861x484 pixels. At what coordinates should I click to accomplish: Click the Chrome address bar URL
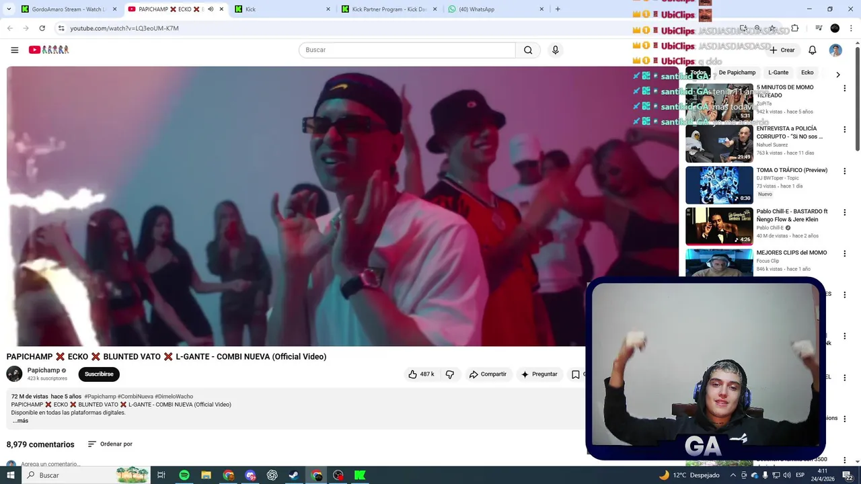(x=124, y=28)
